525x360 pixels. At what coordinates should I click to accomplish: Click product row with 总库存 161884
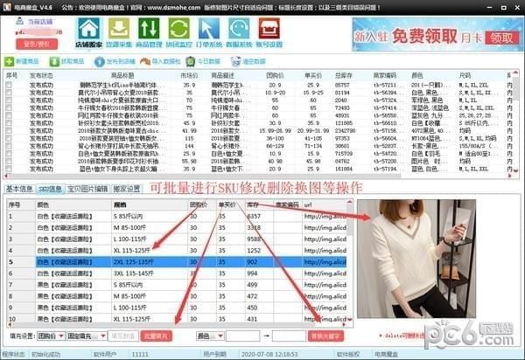tap(258, 170)
